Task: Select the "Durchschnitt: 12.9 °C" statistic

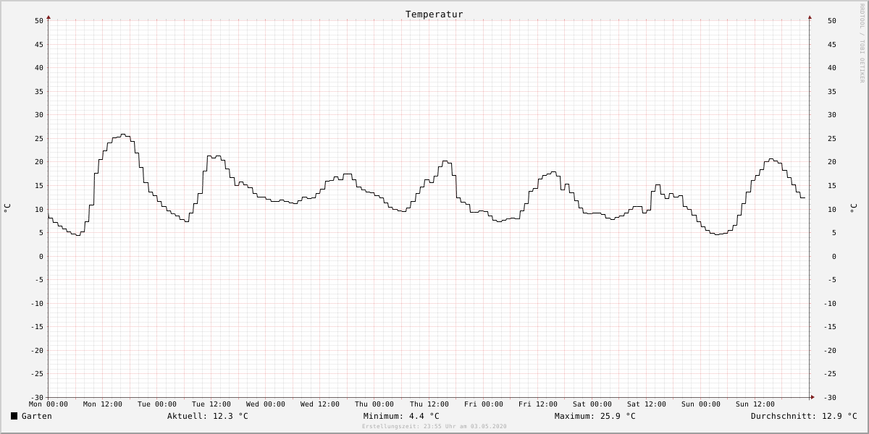Action: click(804, 416)
